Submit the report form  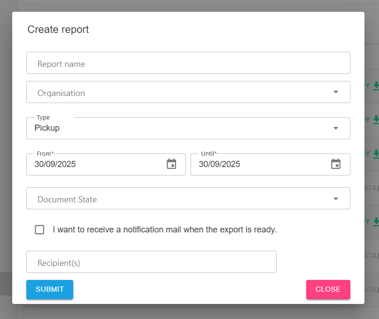pyautogui.click(x=50, y=289)
